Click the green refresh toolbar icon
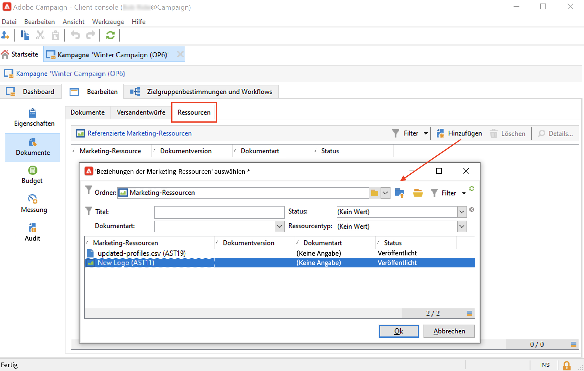The width and height of the screenshot is (584, 371). [x=110, y=35]
